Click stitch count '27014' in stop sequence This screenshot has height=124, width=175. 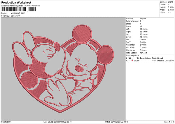pos(136,61)
